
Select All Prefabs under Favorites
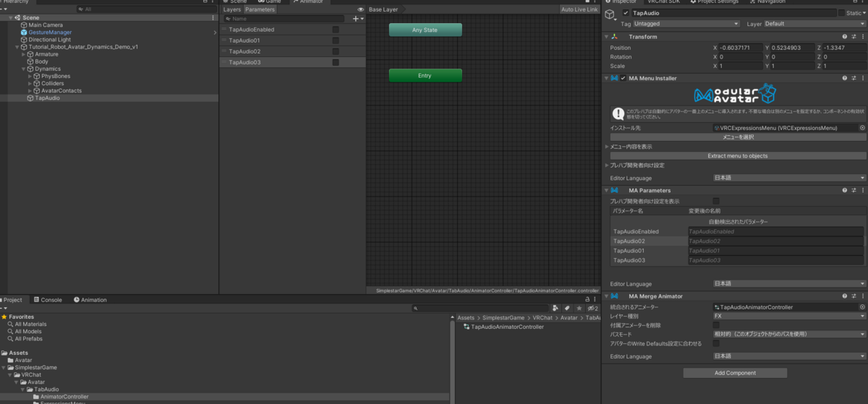click(x=29, y=339)
